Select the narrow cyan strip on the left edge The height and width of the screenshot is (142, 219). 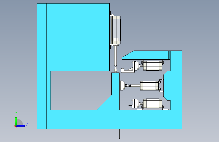point(42,66)
